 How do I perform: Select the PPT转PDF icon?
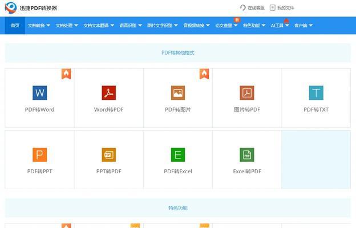coord(109,154)
